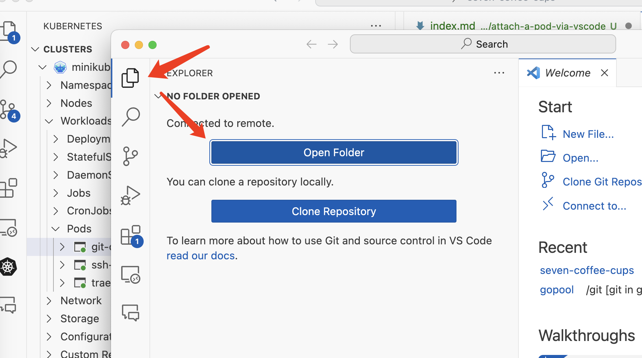Viewport: 642px width, 358px height.
Task: Click the Open... link
Action: coord(580,158)
